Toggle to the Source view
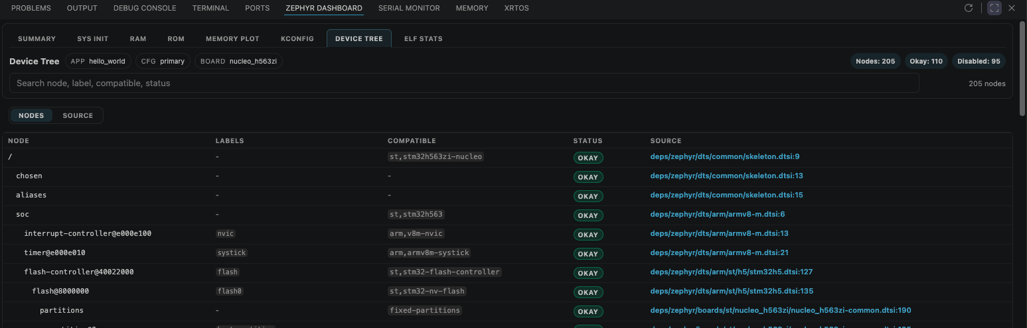 (x=78, y=115)
